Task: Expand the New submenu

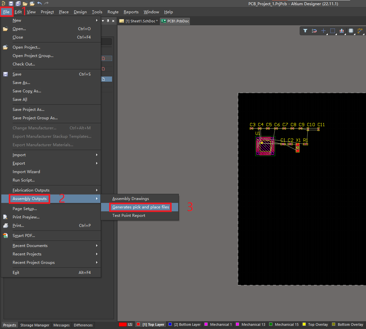Action: pos(51,20)
